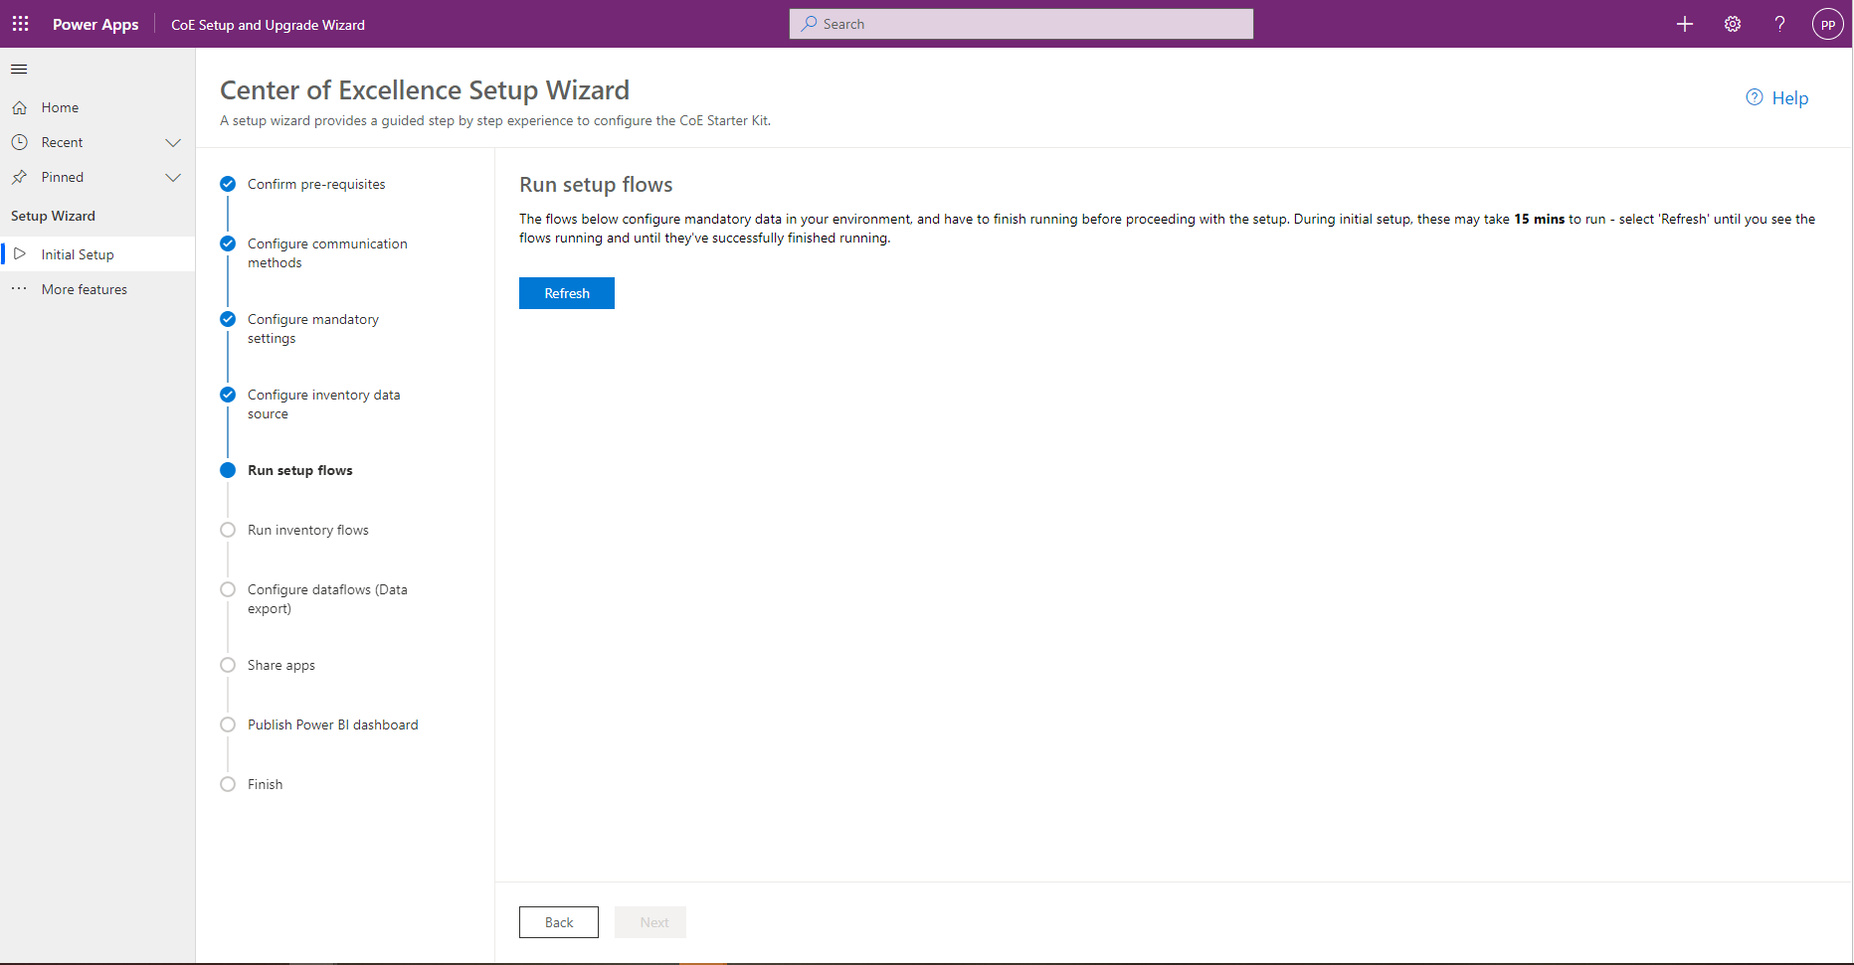The image size is (1854, 965).
Task: Click the Help question mark icon
Action: (x=1780, y=24)
